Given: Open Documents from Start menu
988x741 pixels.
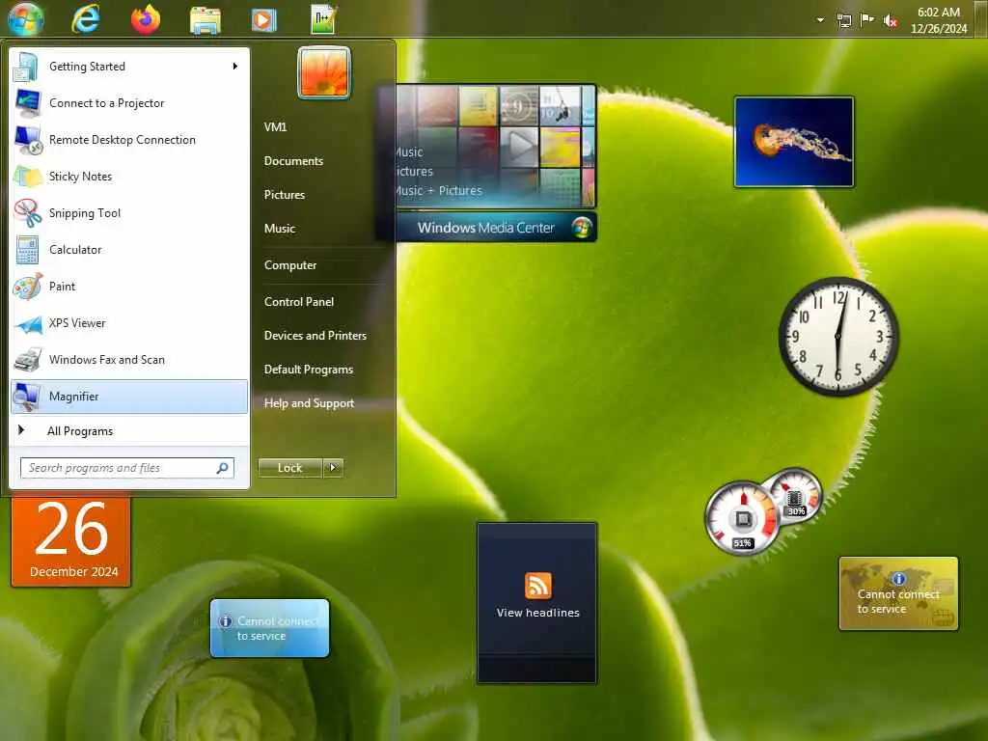Looking at the screenshot, I should (x=293, y=161).
